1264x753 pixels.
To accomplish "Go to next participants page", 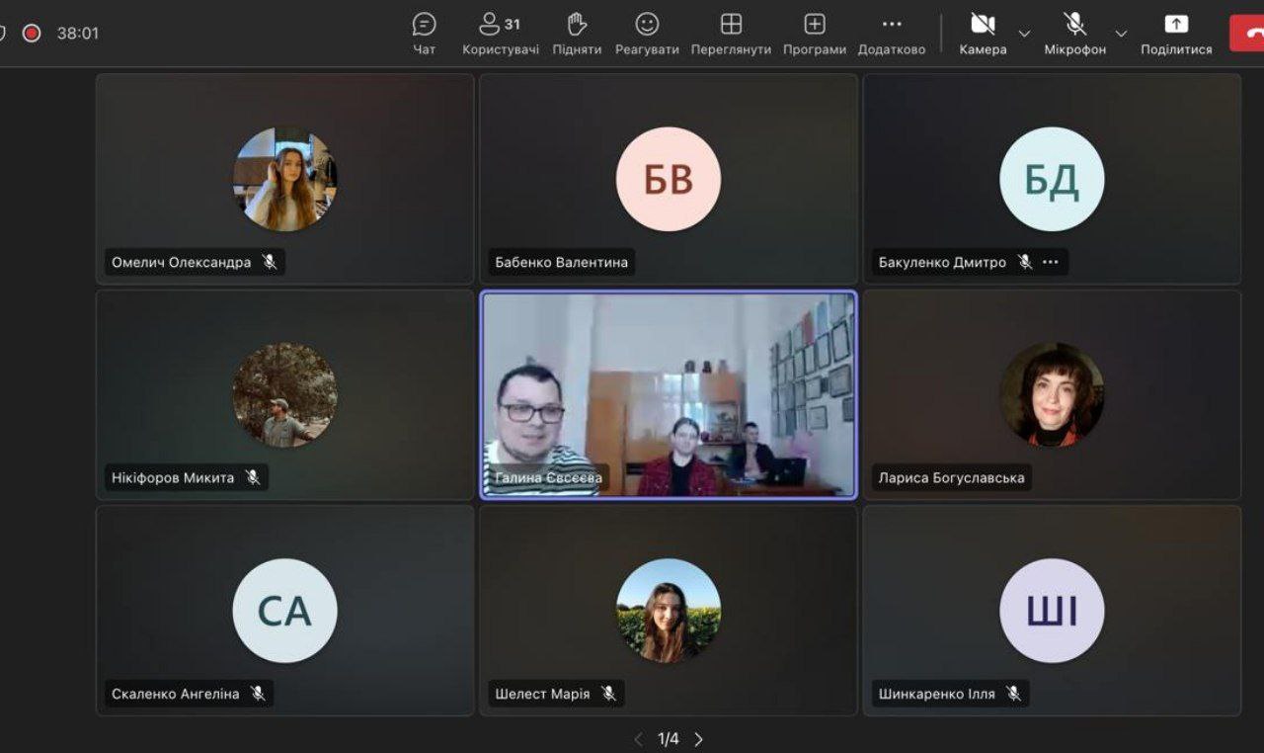I will coord(699,739).
